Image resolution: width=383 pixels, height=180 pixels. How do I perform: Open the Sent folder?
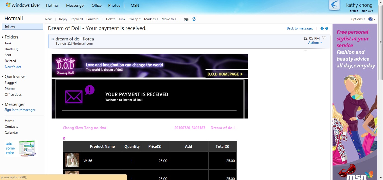[8, 55]
